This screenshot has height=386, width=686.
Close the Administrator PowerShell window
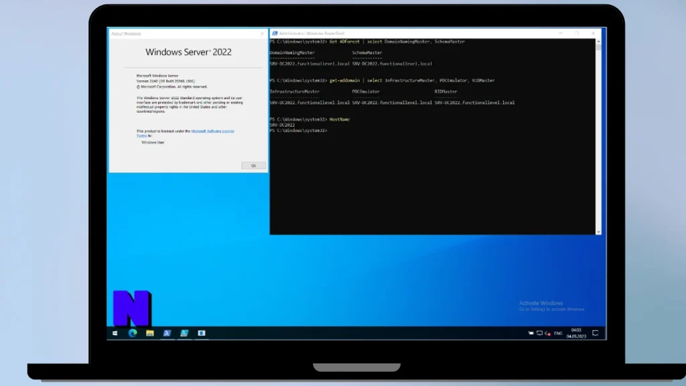point(594,34)
